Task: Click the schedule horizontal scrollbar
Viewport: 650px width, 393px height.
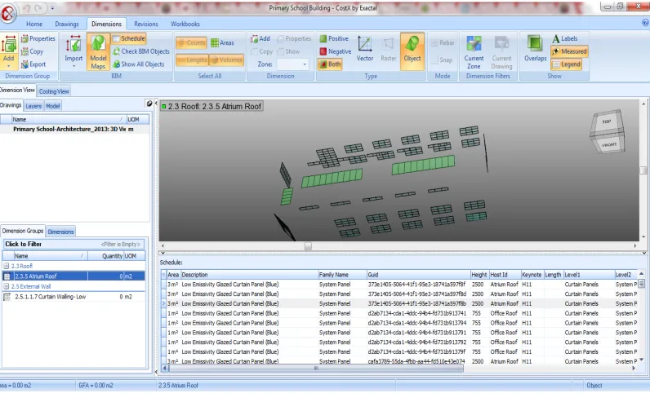Action: [x=316, y=368]
